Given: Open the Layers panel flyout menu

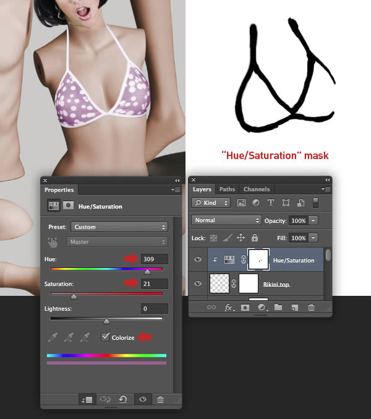Looking at the screenshot, I should (326, 189).
